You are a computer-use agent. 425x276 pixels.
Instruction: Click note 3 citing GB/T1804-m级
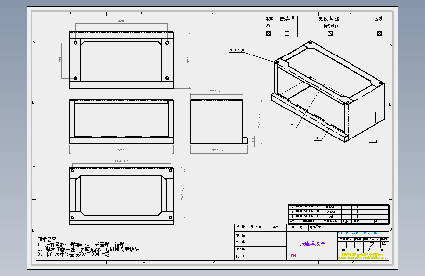(74, 254)
